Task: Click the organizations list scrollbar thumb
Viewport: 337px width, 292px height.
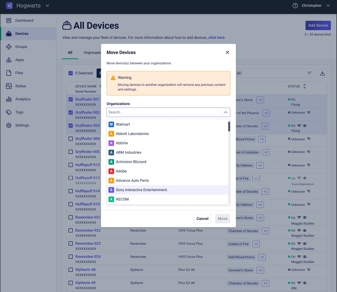Action: tap(229, 126)
